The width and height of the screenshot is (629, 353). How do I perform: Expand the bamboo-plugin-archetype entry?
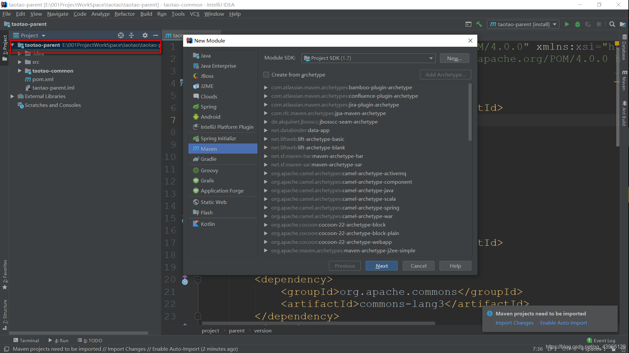click(266, 88)
